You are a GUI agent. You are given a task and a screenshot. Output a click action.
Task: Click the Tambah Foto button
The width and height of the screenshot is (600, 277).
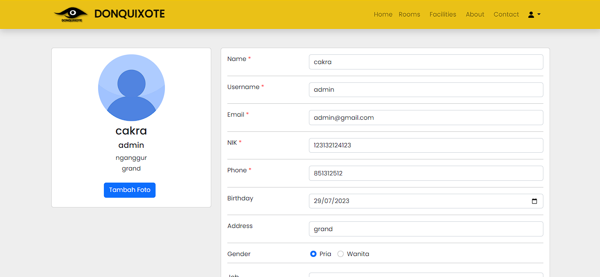point(130,190)
